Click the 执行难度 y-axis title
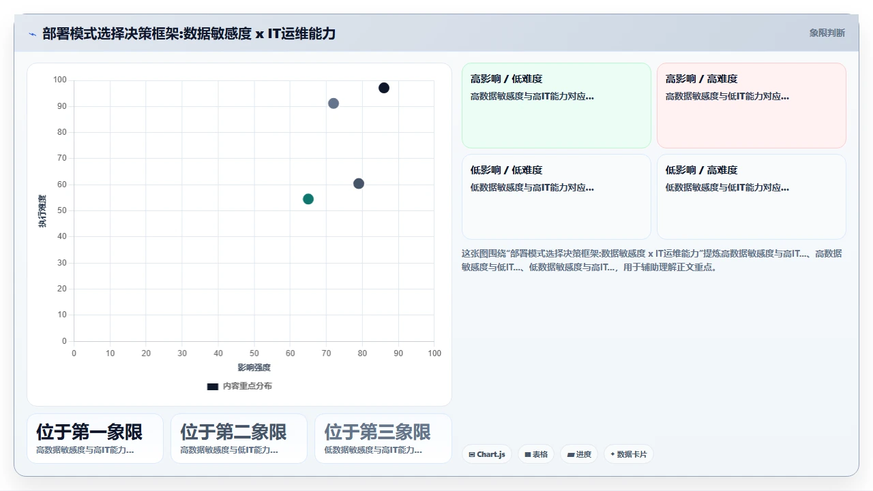This screenshot has height=491, width=873. (x=42, y=211)
